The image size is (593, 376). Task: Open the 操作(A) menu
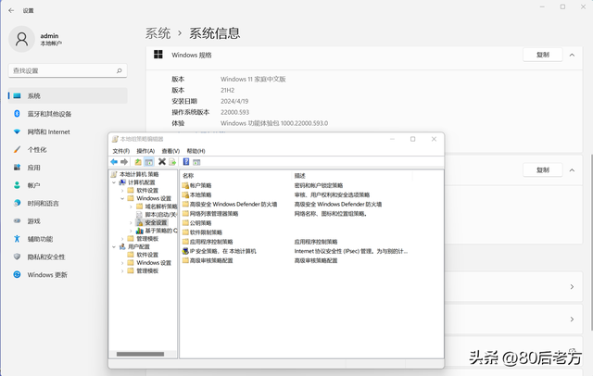pyautogui.click(x=145, y=151)
